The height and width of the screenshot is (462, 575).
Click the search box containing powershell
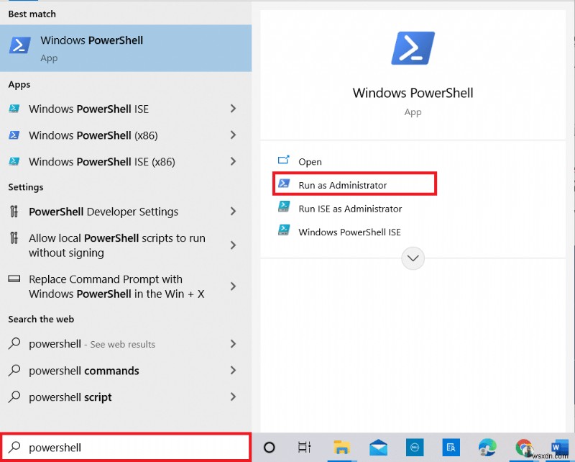click(126, 448)
